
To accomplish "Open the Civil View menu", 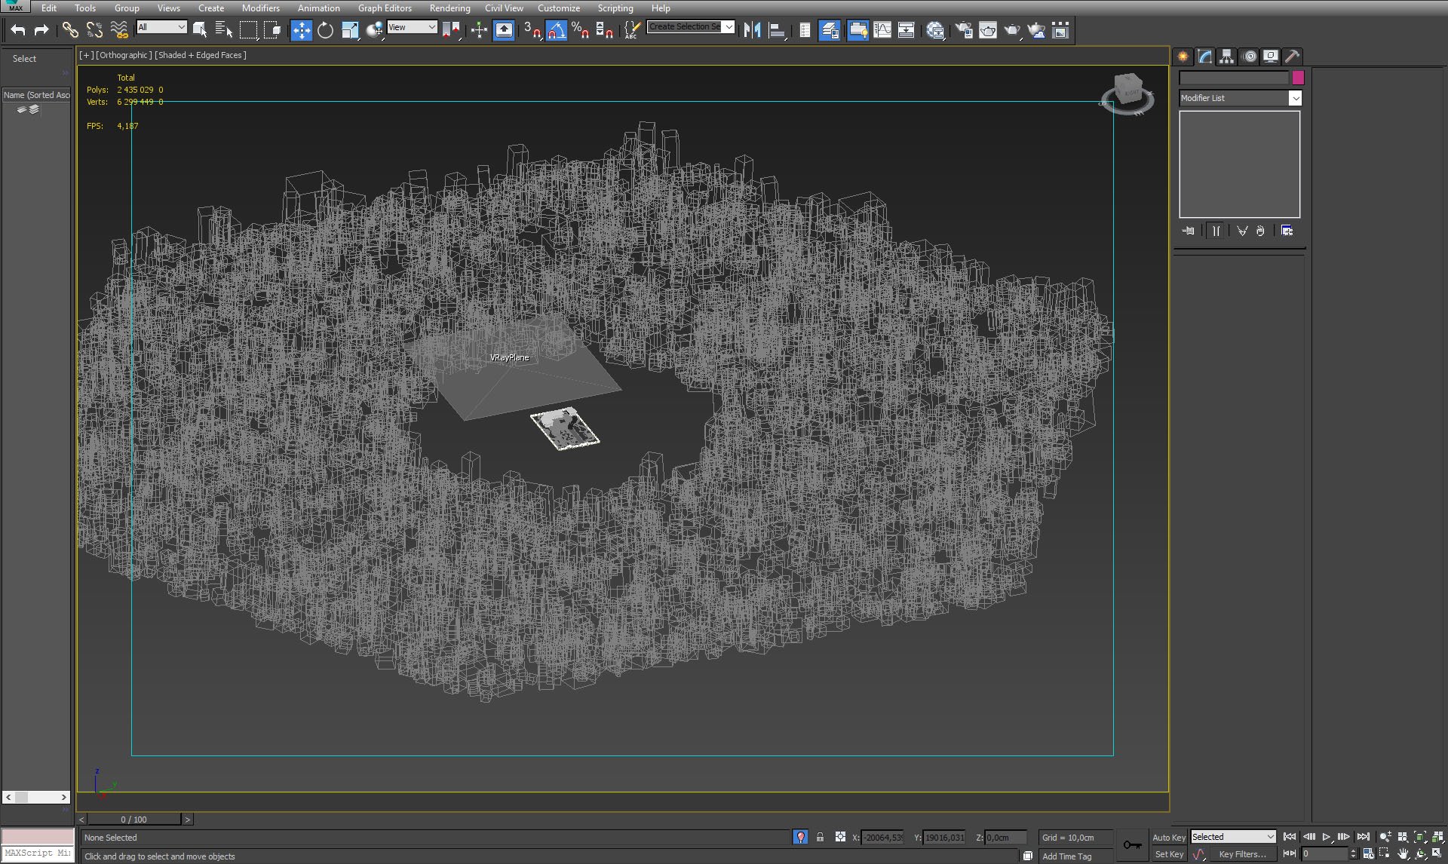I will pos(504,8).
